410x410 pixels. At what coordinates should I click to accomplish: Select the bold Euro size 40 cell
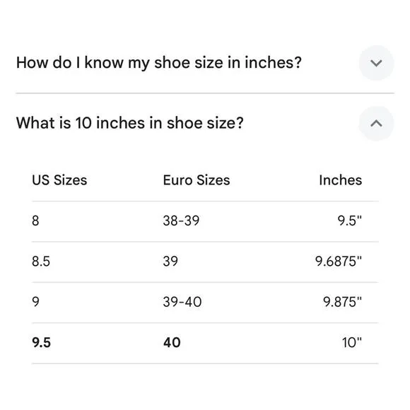(172, 342)
